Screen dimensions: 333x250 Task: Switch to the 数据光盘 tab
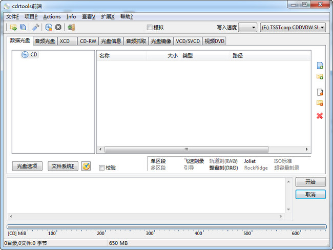20,40
